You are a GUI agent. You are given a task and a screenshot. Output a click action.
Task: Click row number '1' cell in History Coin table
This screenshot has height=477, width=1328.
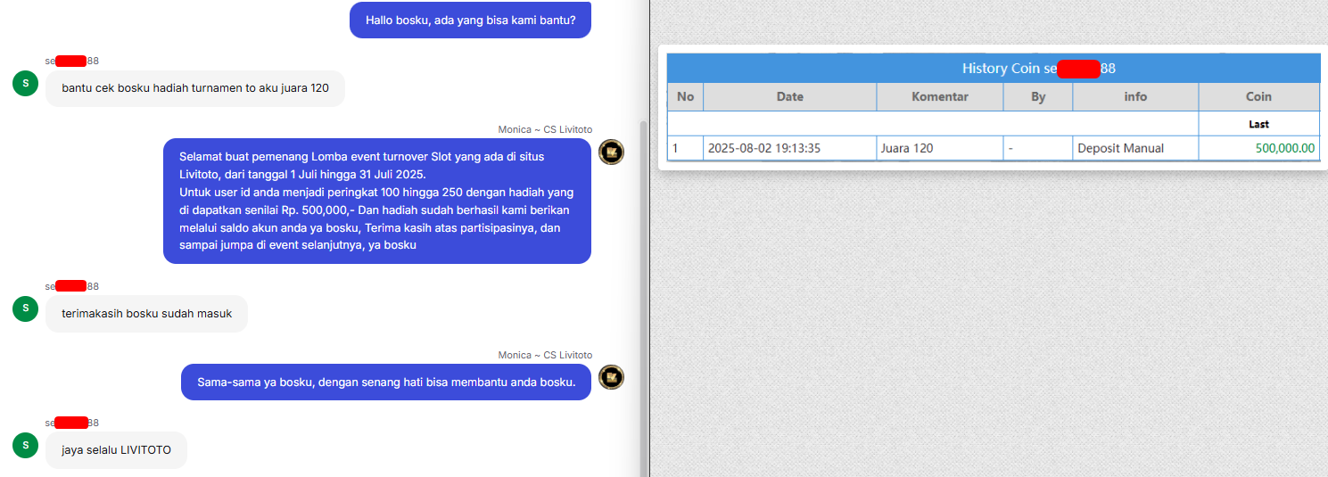coord(685,148)
